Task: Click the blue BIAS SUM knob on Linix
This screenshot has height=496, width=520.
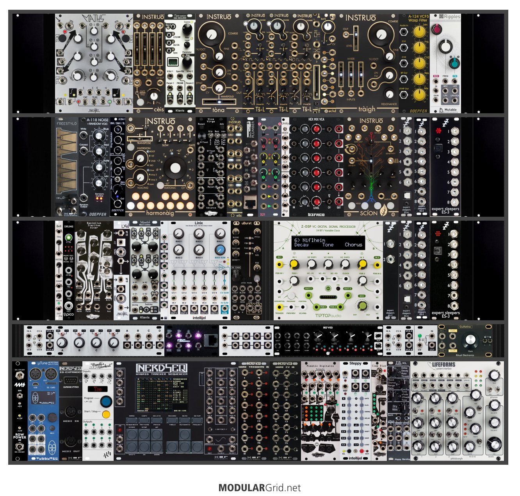Action: pyautogui.click(x=220, y=250)
